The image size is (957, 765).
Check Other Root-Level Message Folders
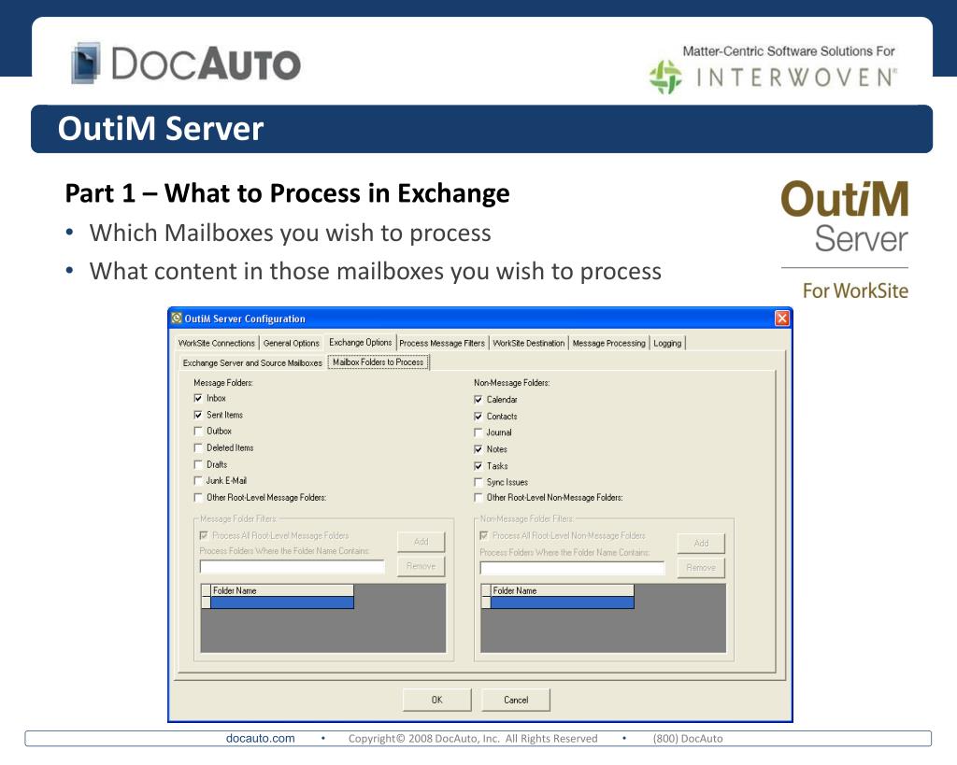pyautogui.click(x=198, y=498)
